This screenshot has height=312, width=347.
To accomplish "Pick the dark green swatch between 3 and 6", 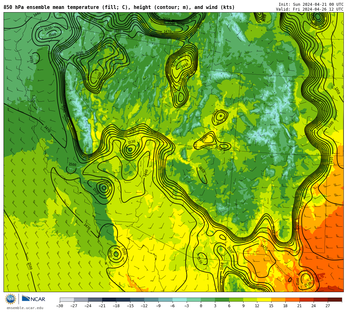I will coord(222,299).
